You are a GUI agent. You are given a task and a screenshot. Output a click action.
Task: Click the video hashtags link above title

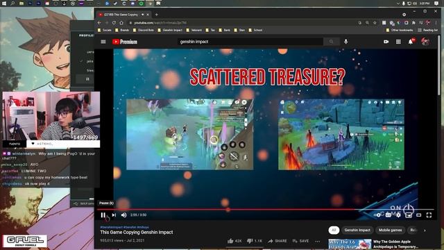124,227
